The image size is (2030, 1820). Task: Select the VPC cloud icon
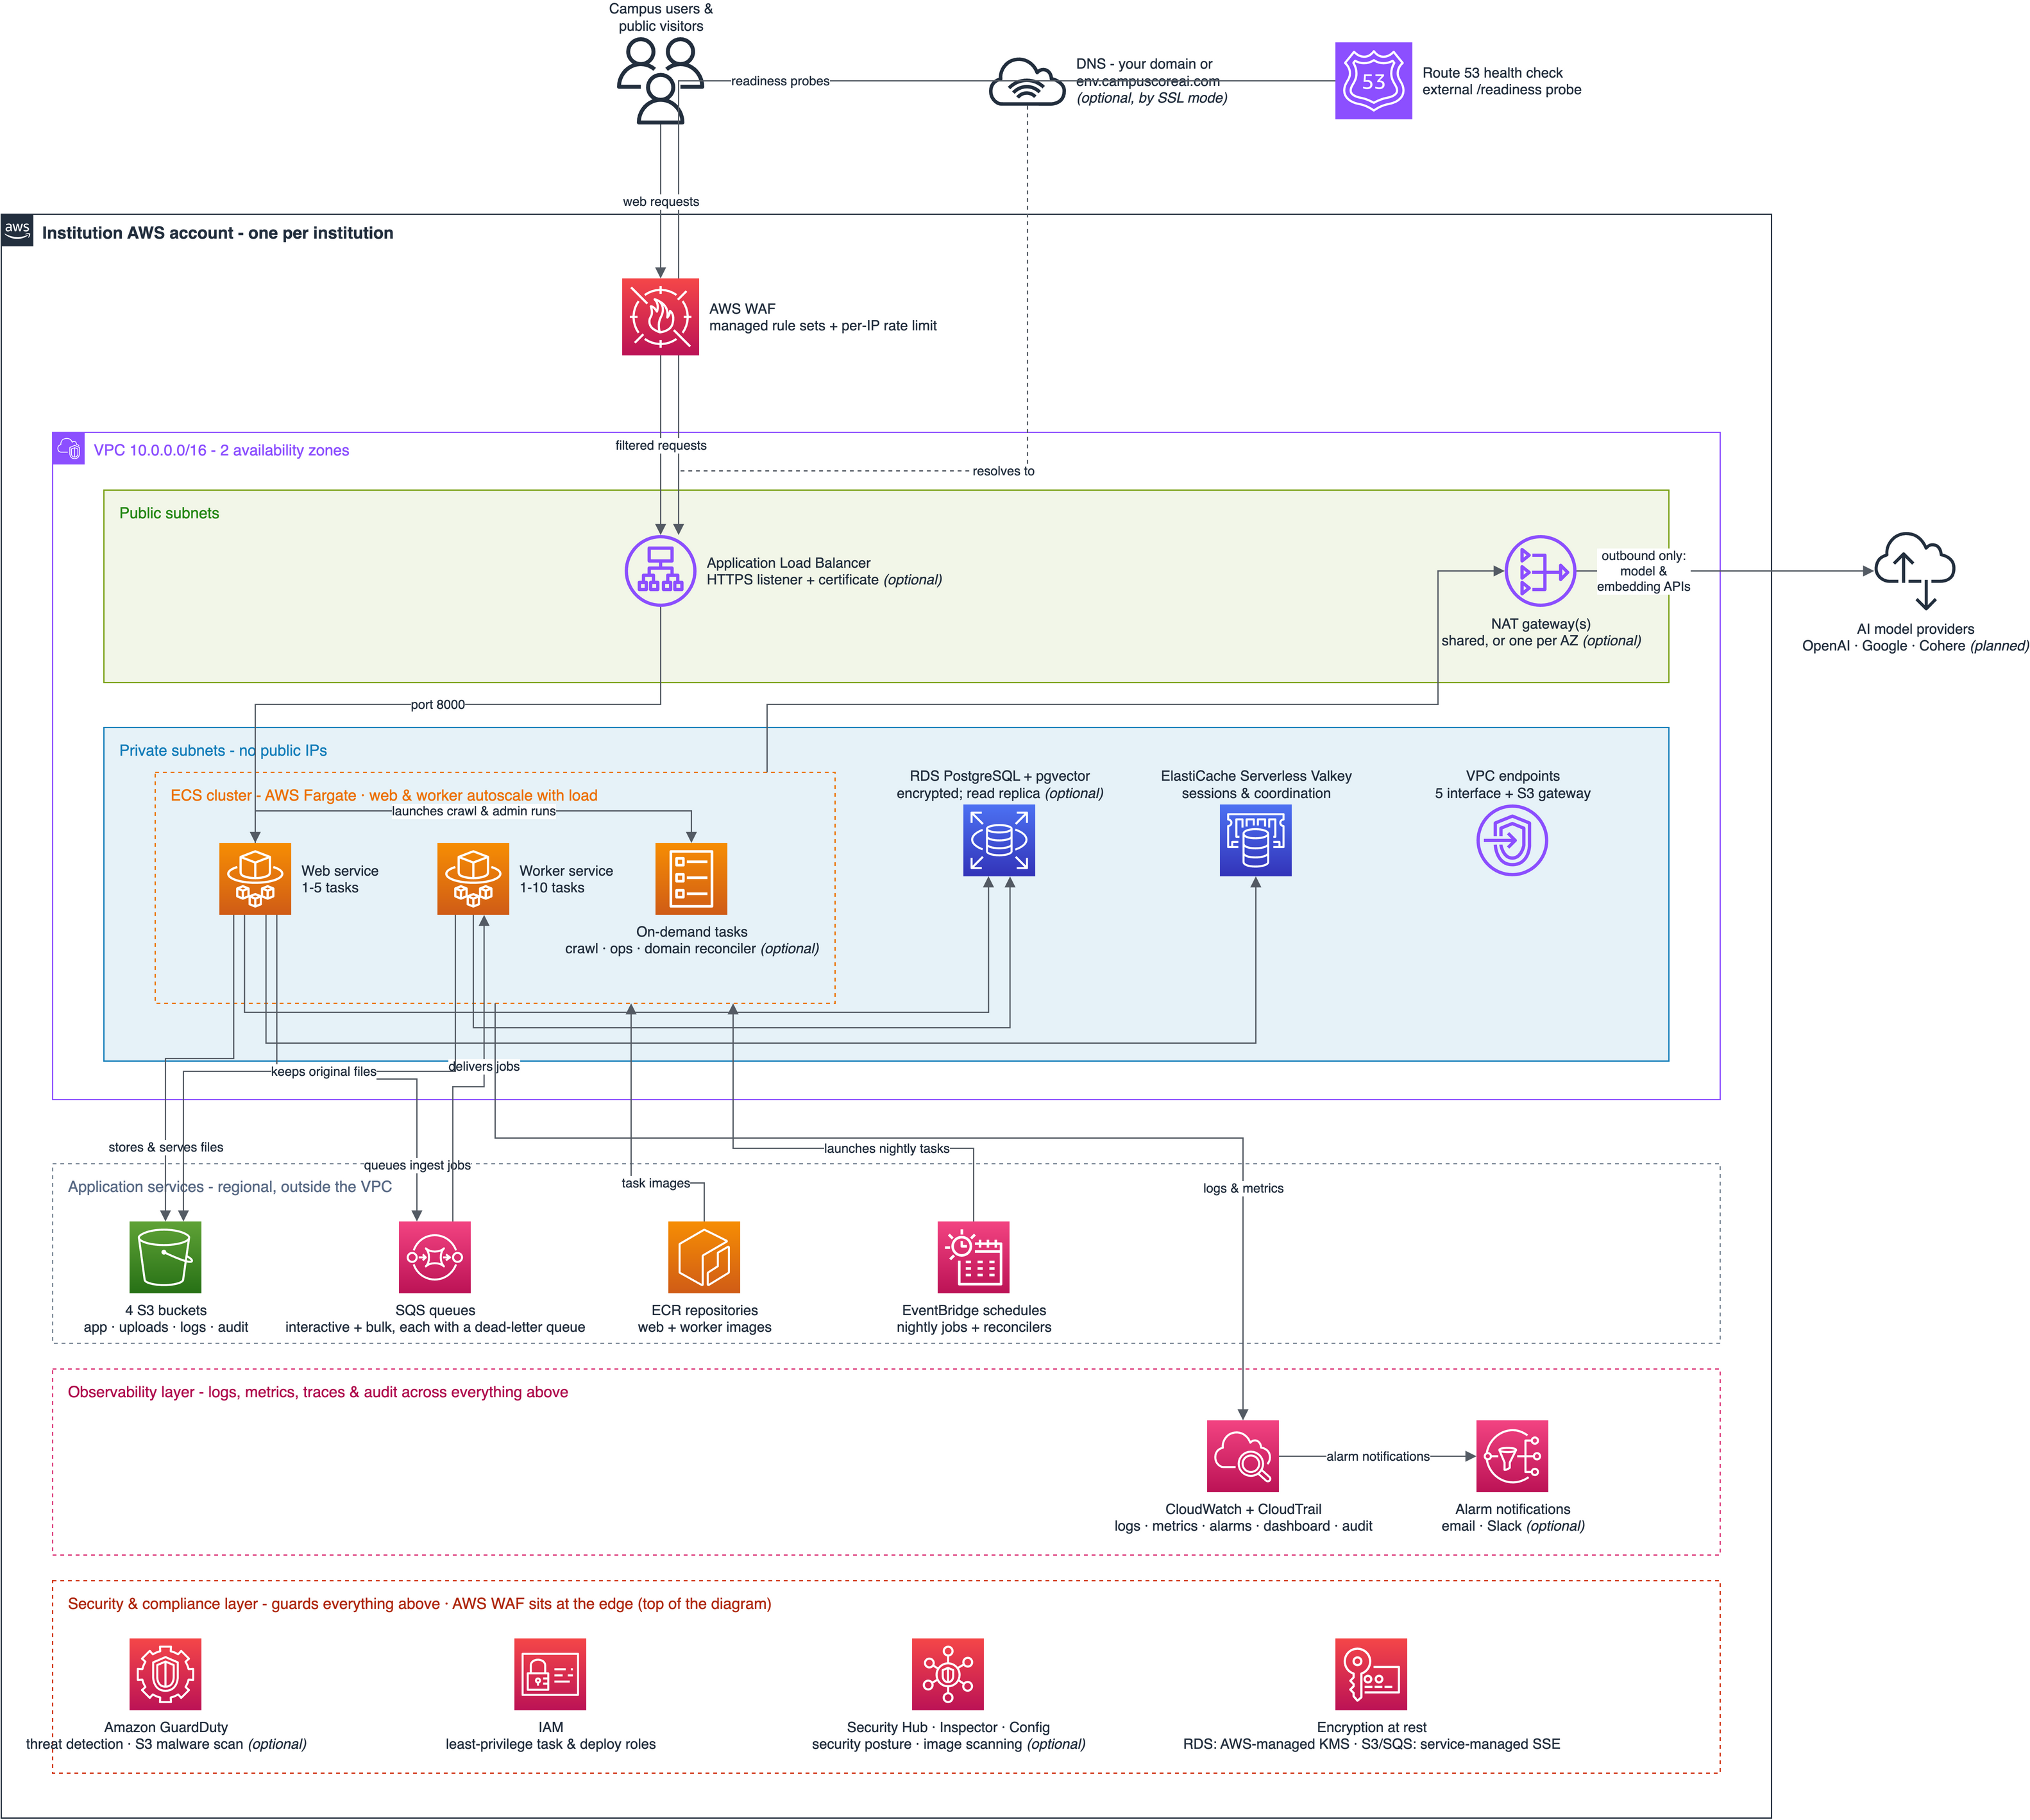[x=69, y=449]
